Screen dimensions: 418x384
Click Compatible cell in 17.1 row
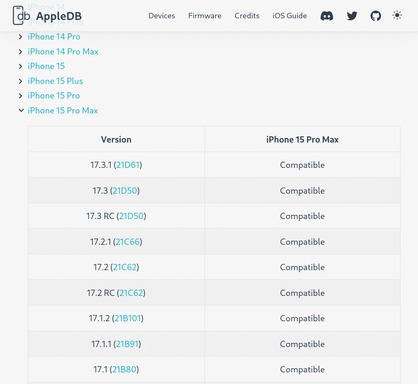point(302,369)
